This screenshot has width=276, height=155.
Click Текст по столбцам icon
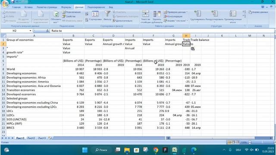[x=146, y=14]
